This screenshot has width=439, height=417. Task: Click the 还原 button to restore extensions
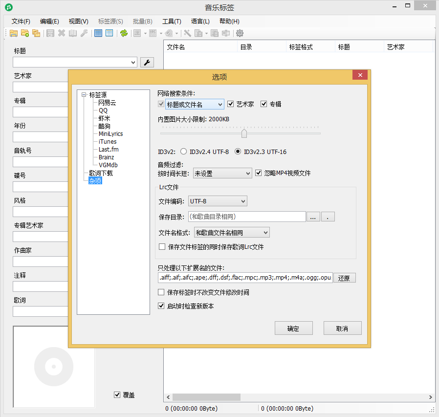pyautogui.click(x=344, y=278)
